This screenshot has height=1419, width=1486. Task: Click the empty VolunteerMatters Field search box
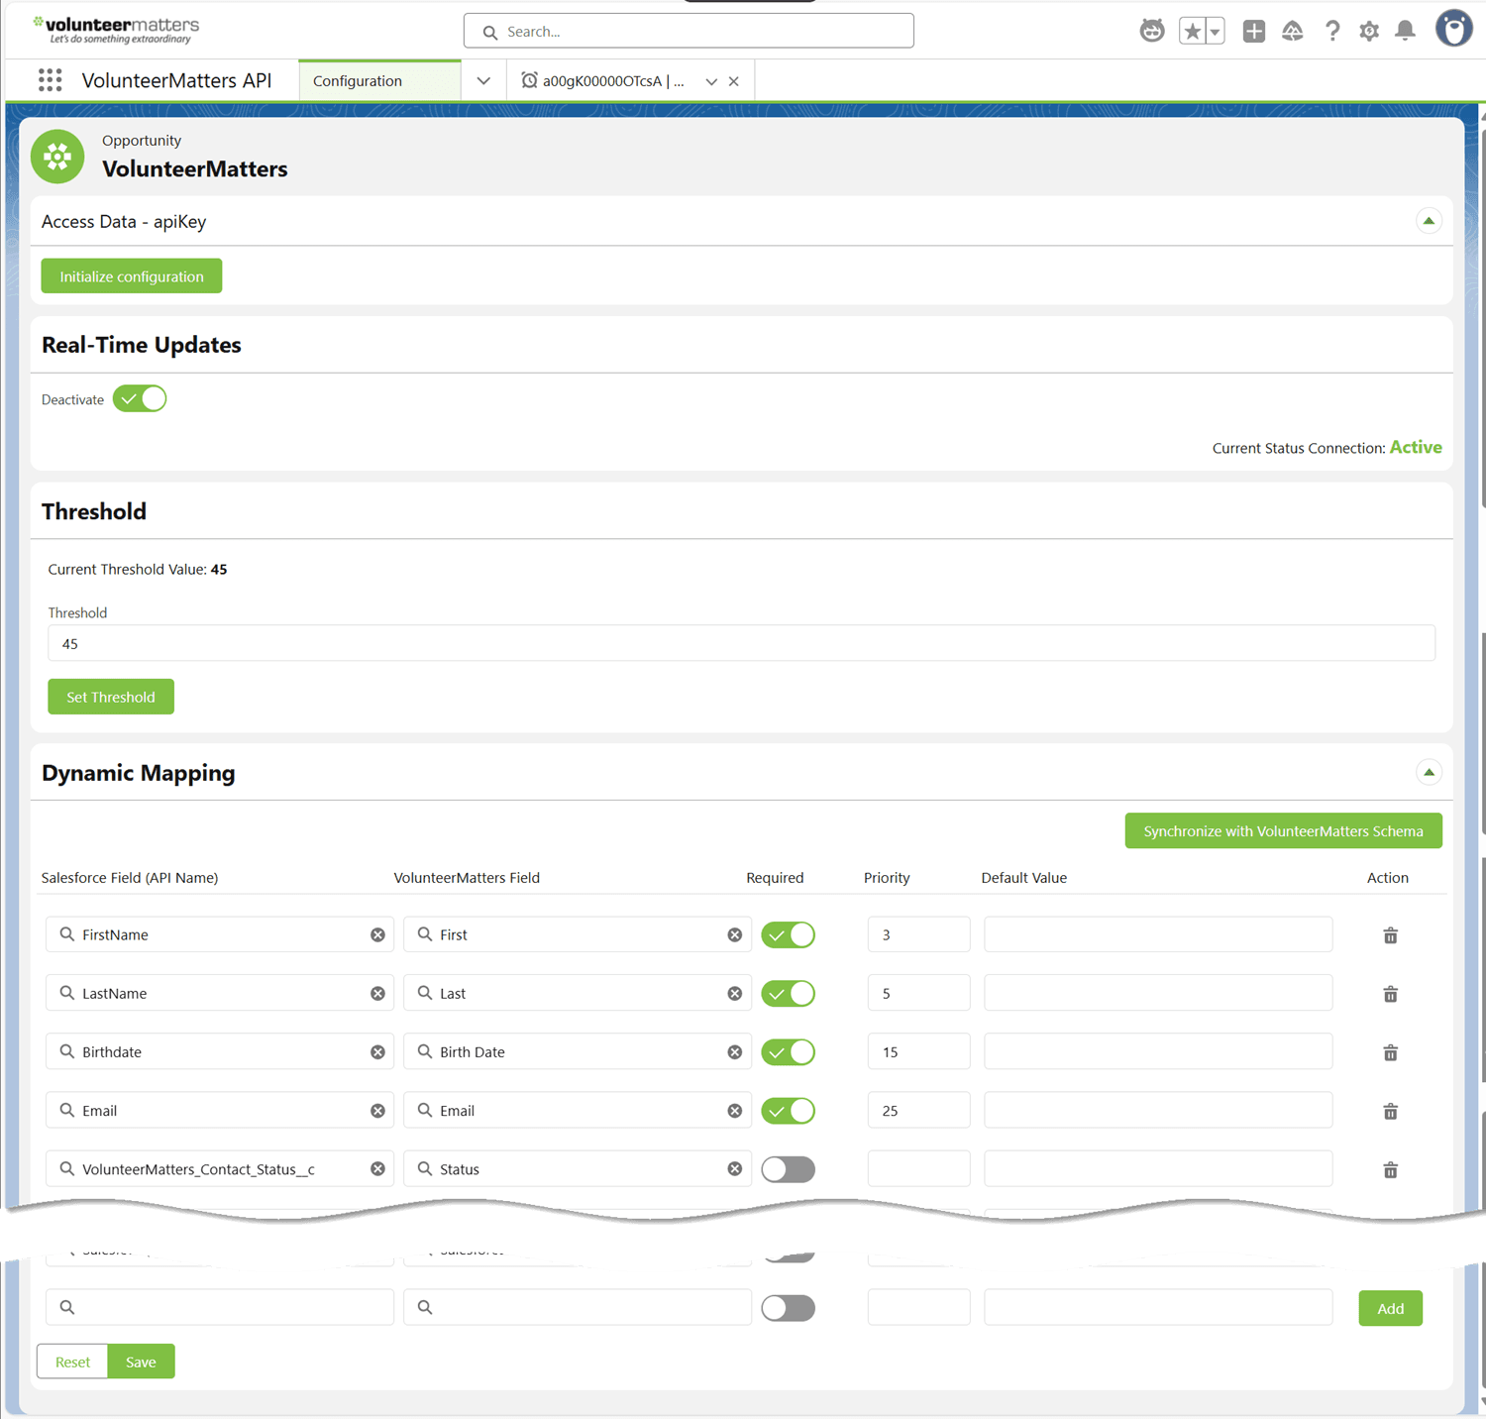pyautogui.click(x=578, y=1307)
